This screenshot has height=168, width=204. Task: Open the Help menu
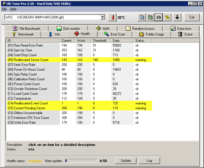(13, 9)
